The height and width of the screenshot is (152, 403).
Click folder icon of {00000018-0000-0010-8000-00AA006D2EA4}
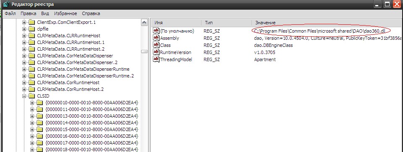(39, 149)
